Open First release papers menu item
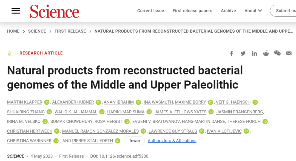 coord(192,11)
